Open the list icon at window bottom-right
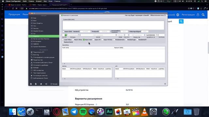The height and width of the screenshot is (117, 209). 165,84
